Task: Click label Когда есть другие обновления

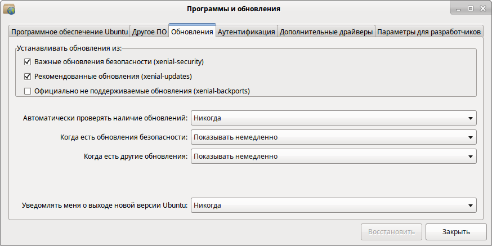Action: (x=136, y=156)
